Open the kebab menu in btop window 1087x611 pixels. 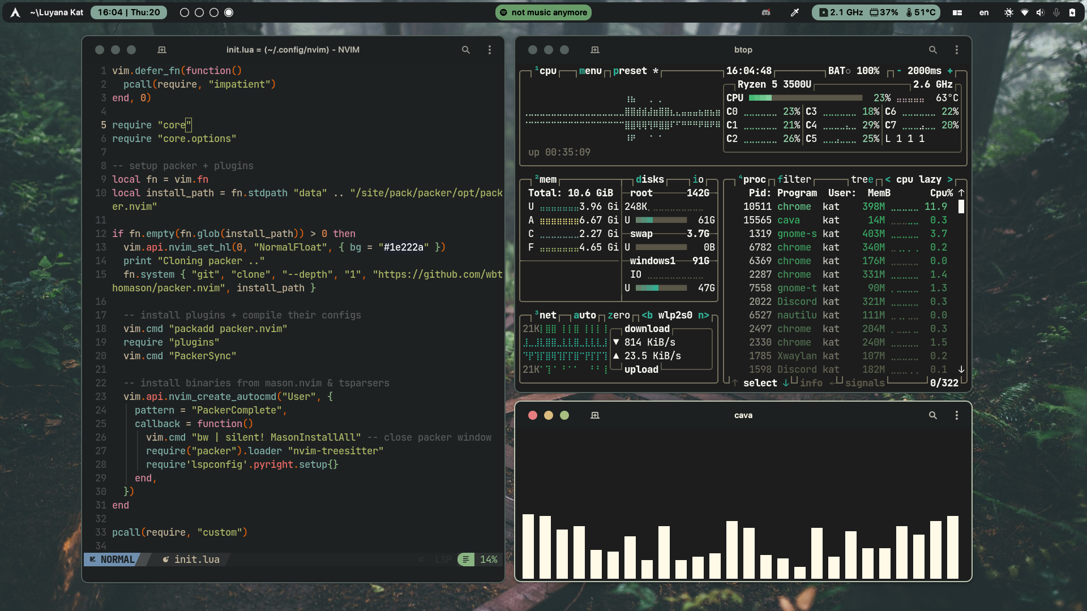[957, 50]
